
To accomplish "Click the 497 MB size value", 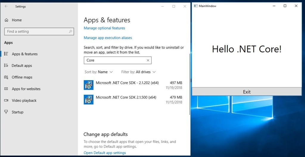I will tap(176, 83).
